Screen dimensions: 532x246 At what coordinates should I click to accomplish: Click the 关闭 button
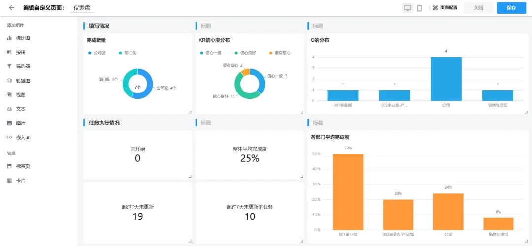[x=478, y=8]
